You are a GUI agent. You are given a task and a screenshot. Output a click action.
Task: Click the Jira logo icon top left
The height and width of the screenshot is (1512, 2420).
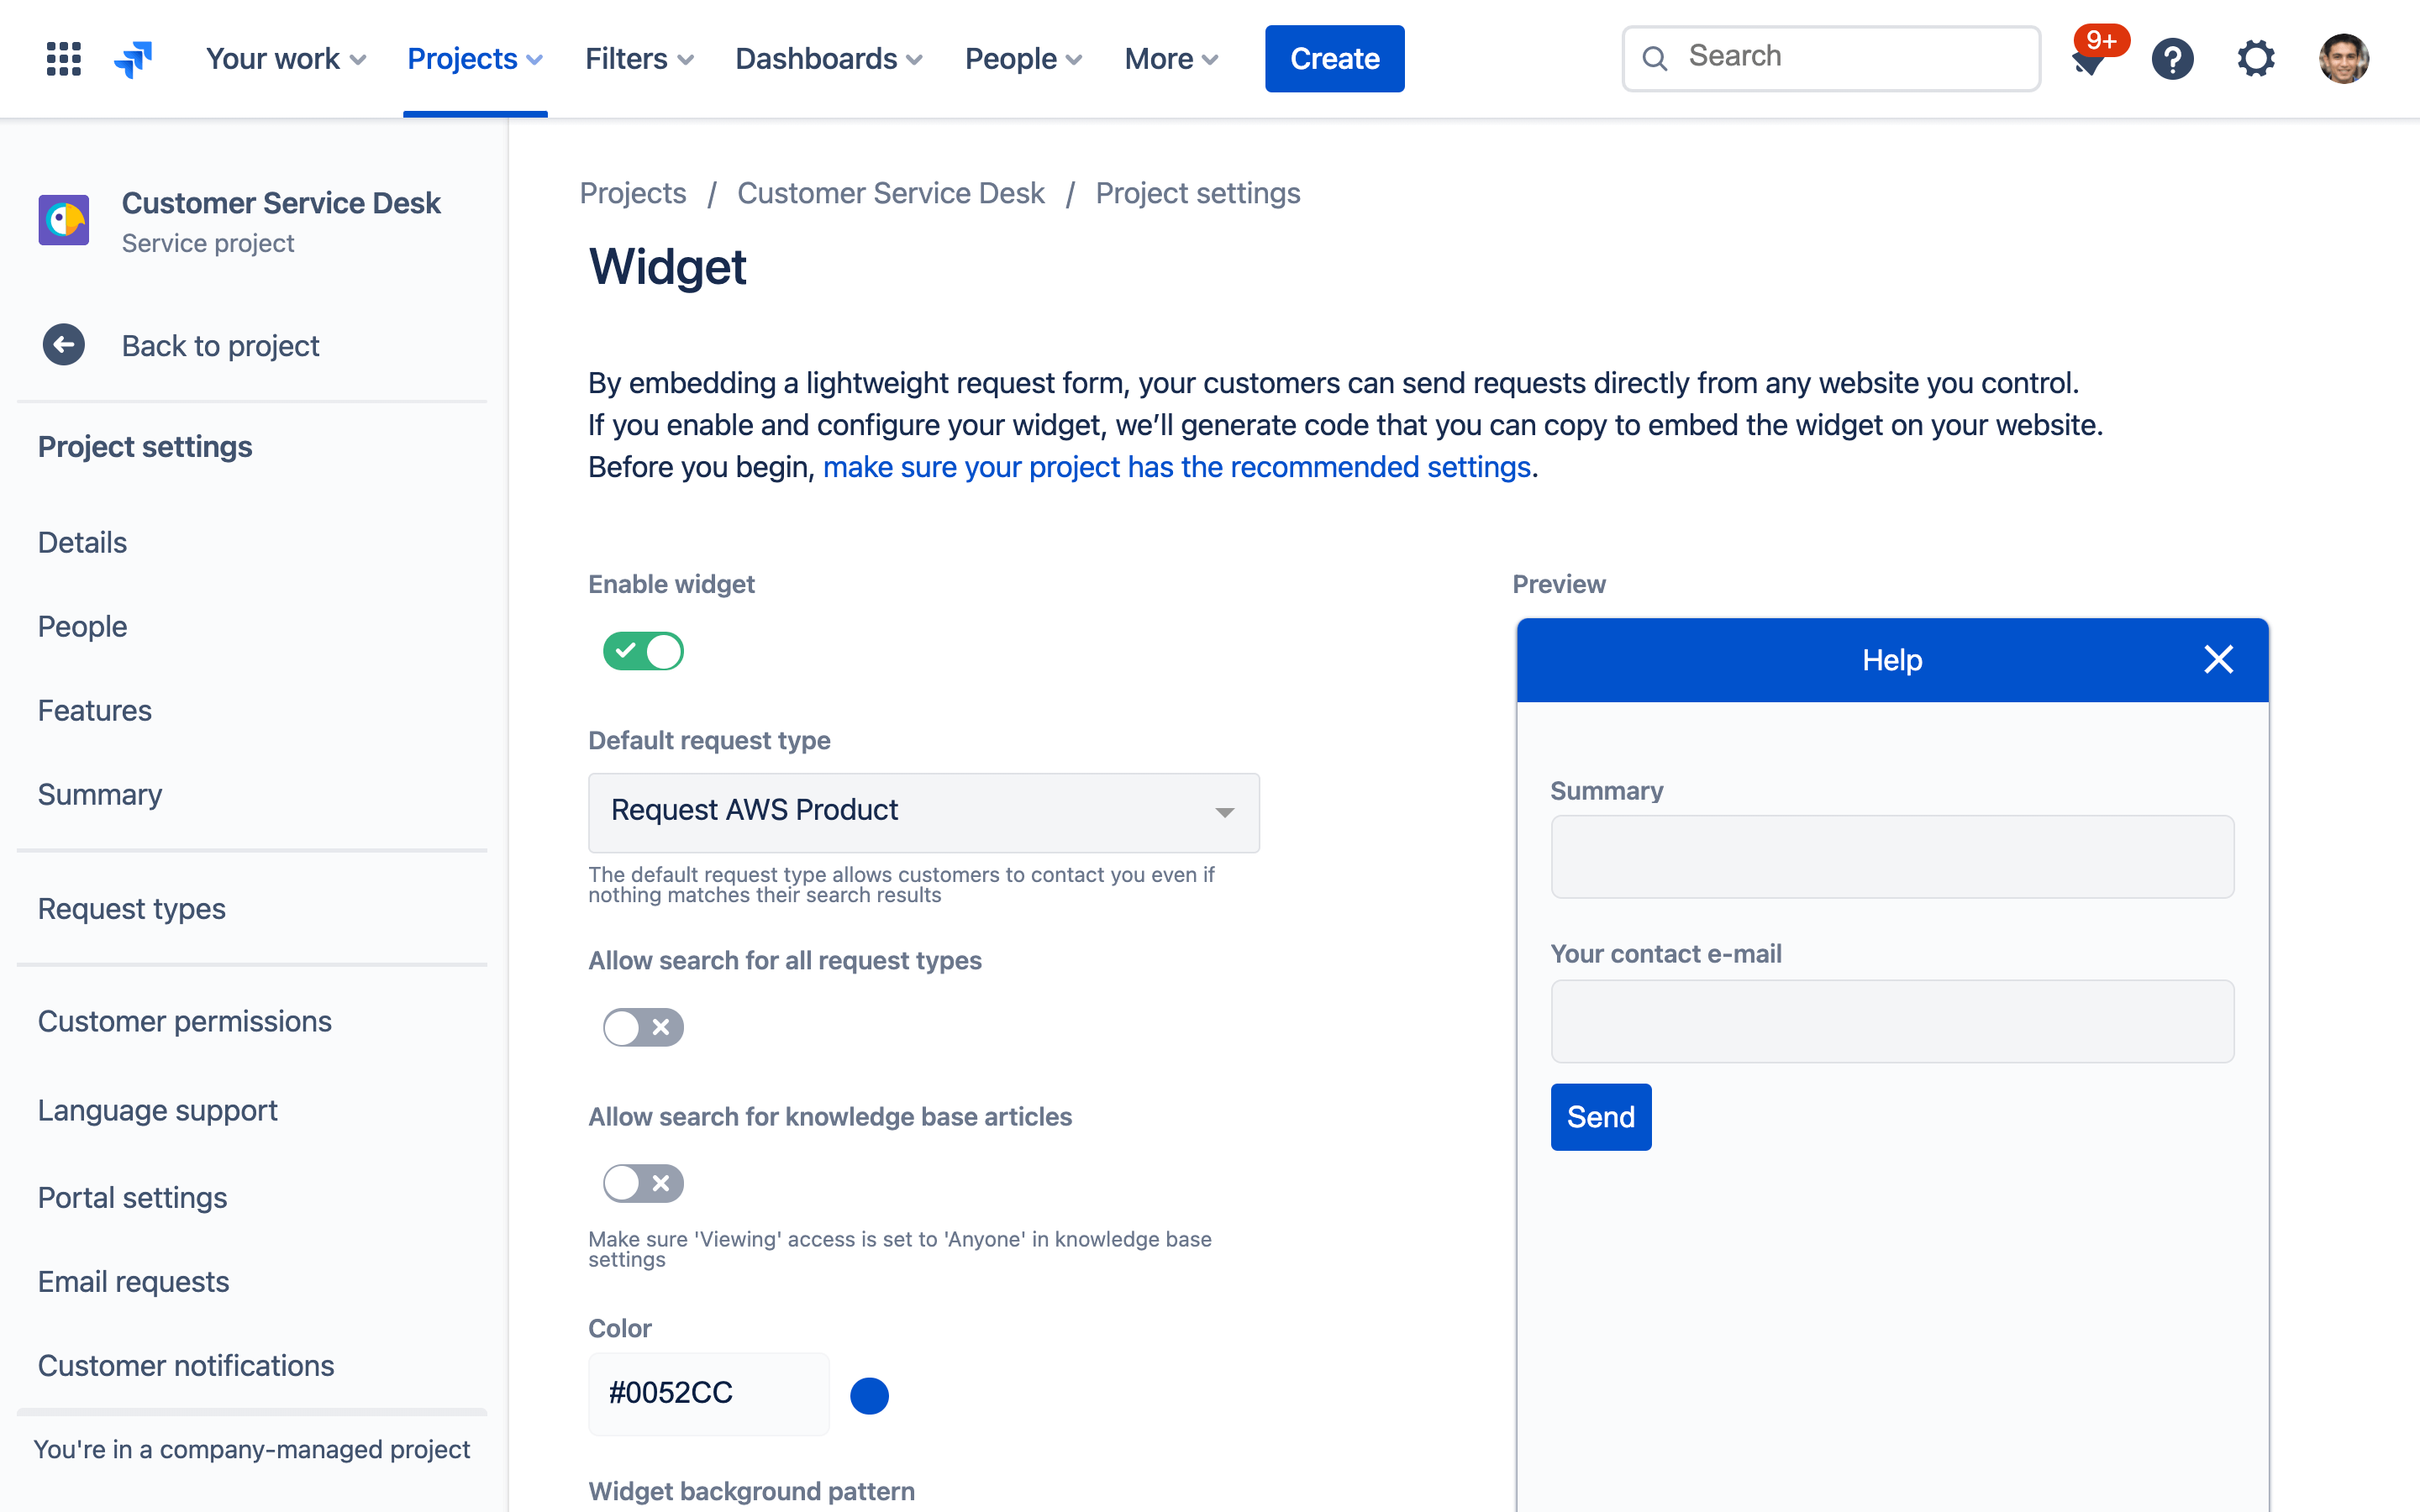[x=134, y=55]
